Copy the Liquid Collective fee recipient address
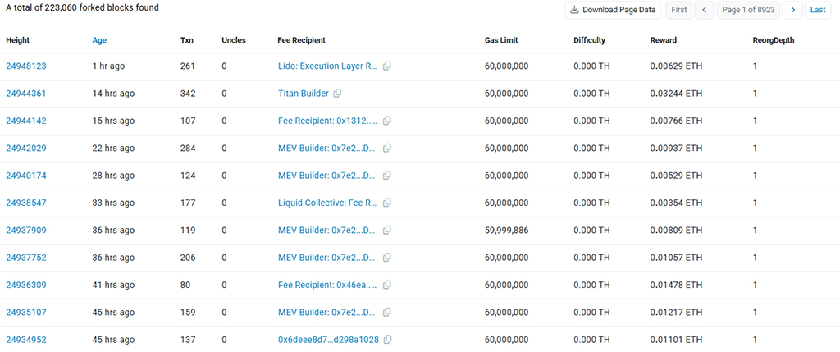The height and width of the screenshot is (352, 840). point(387,203)
